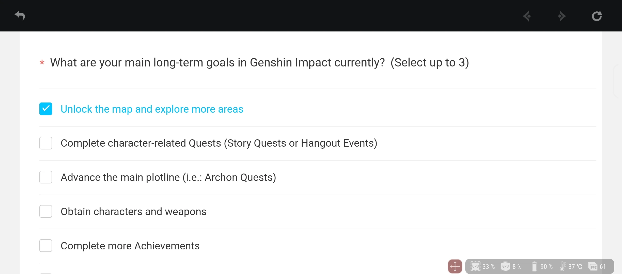Click the CPU usage icon in the overlay
Image resolution: width=622 pixels, height=274 pixels.
tap(475, 266)
